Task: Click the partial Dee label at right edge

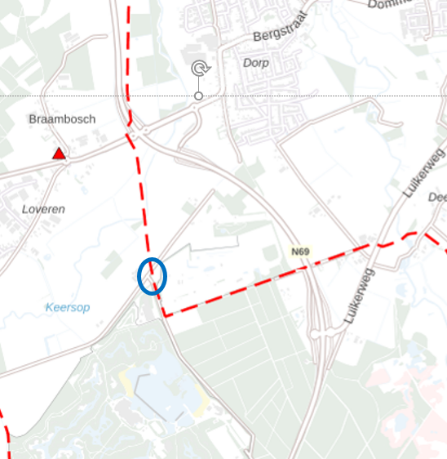Action: 438,198
